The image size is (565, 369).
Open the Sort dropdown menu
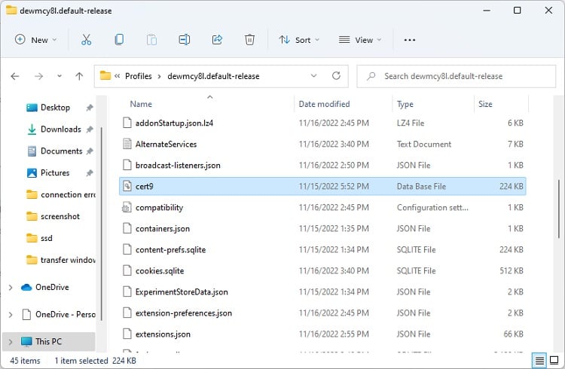[299, 40]
